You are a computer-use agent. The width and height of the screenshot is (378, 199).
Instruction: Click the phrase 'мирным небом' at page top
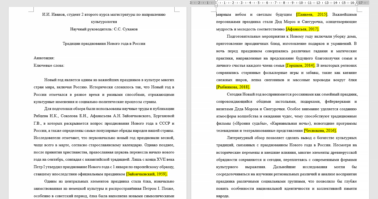(x=231, y=15)
